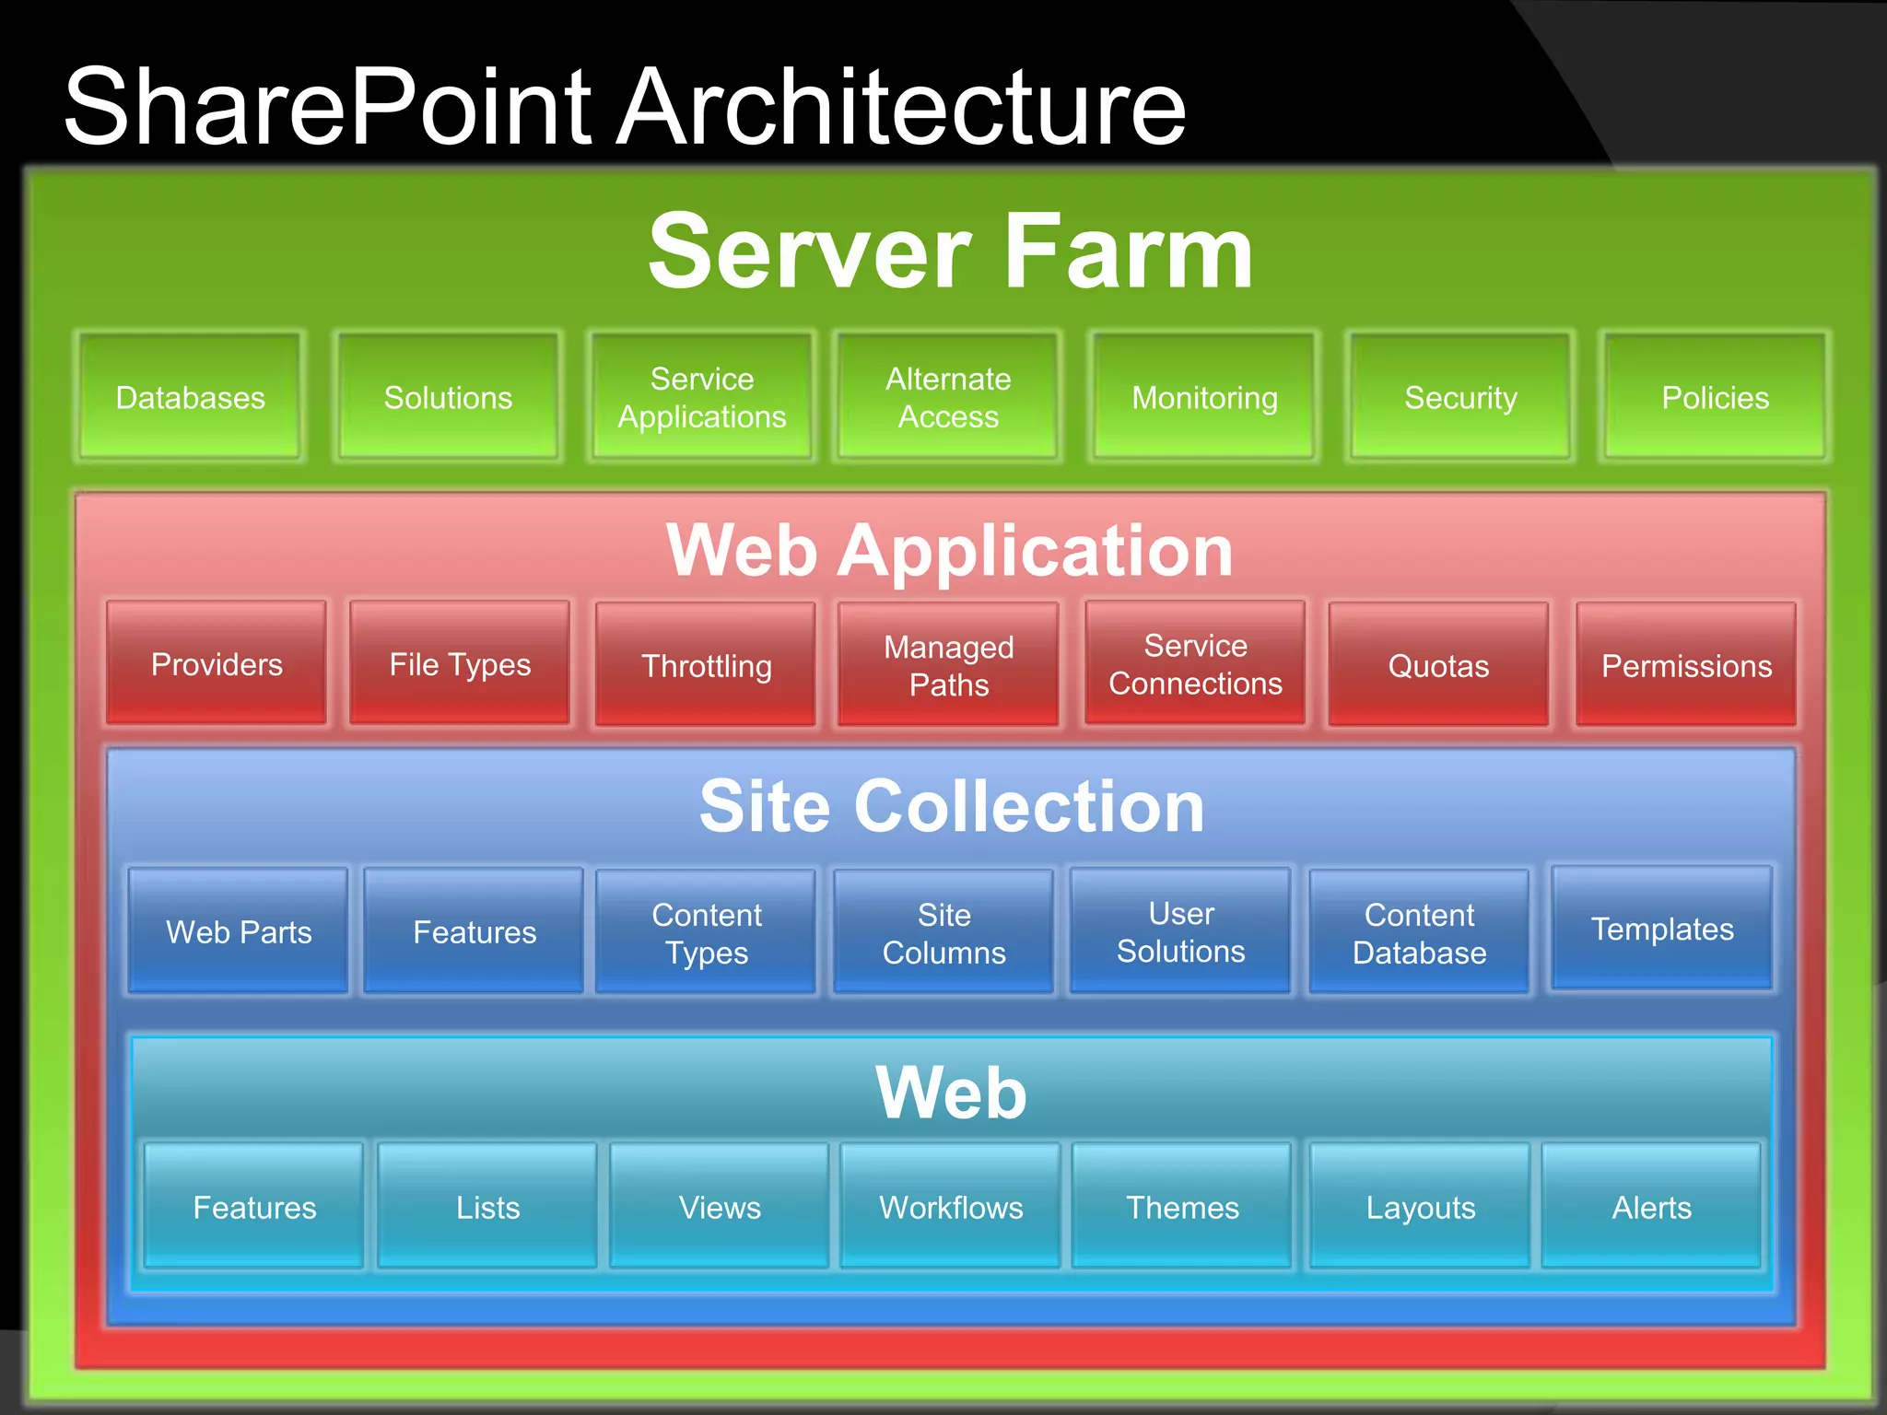Click the Workflows box
This screenshot has height=1415, width=1887.
pyautogui.click(x=951, y=1206)
